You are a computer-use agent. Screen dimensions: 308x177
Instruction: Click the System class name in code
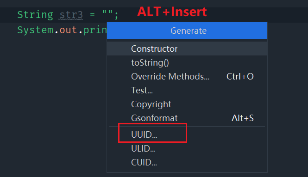tap(35, 30)
